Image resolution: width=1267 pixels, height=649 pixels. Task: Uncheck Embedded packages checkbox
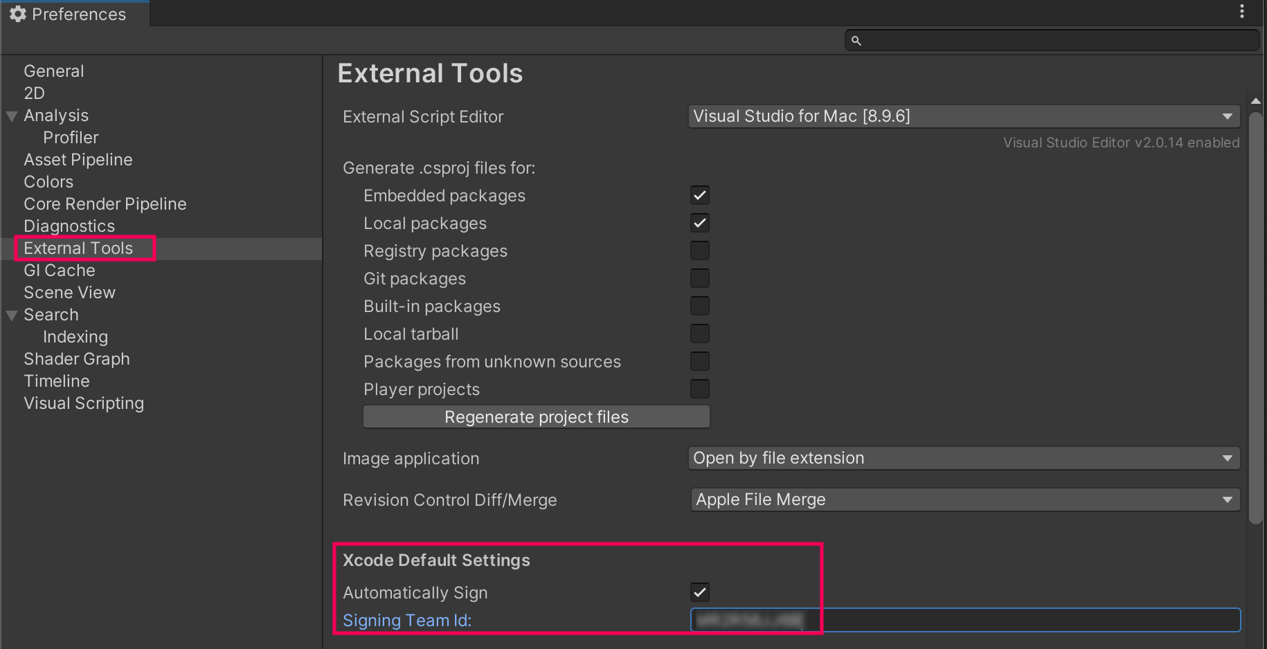700,195
